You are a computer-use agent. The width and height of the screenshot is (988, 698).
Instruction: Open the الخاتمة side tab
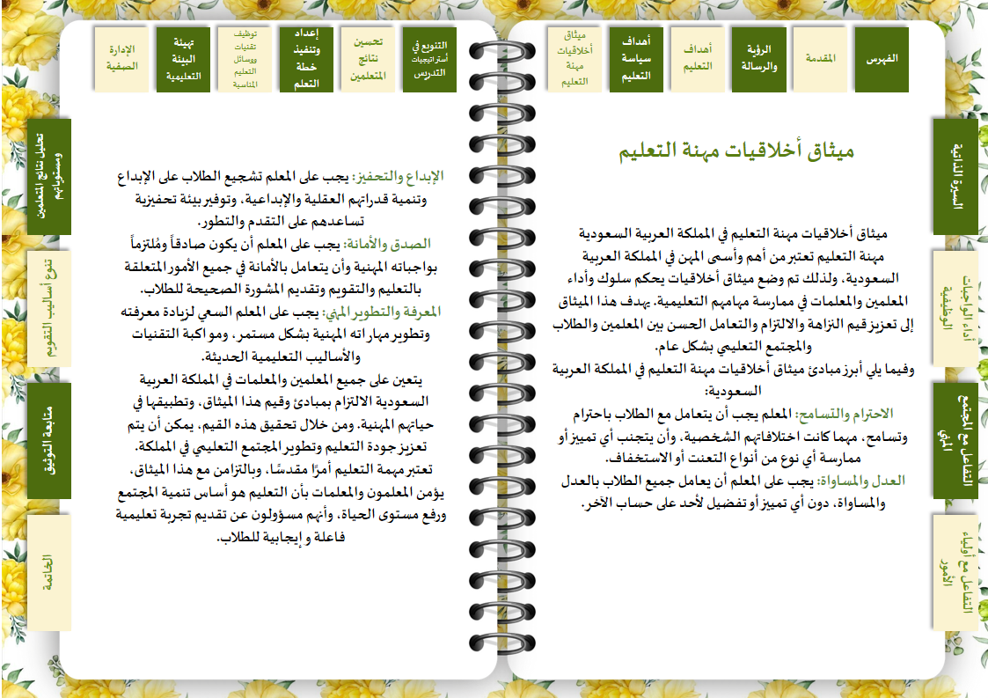(x=49, y=572)
